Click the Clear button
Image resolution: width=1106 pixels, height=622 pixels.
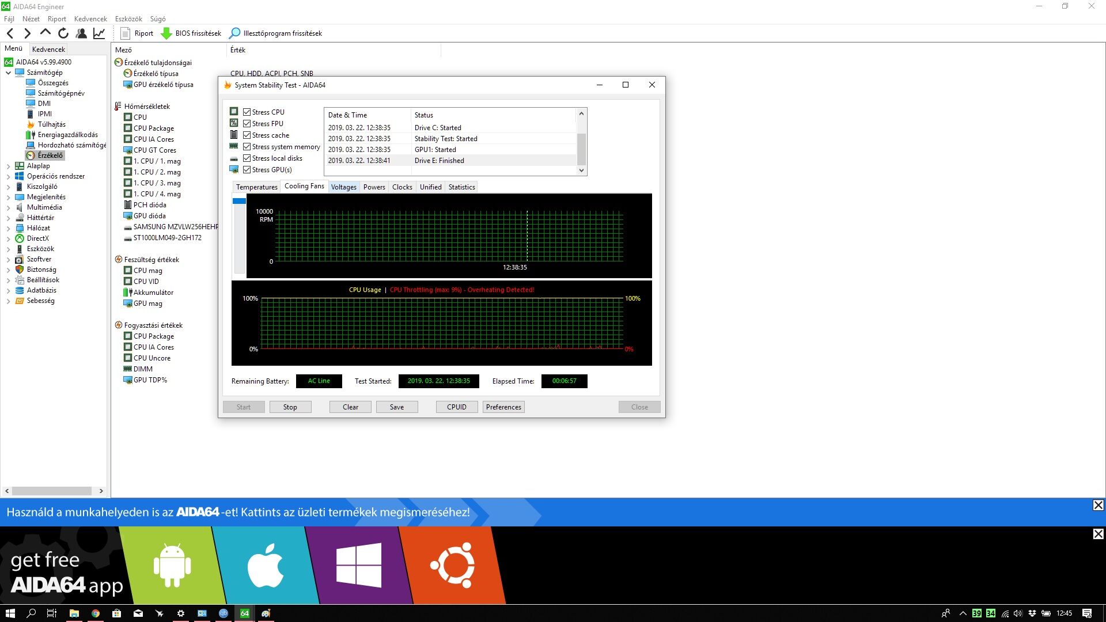tap(350, 407)
